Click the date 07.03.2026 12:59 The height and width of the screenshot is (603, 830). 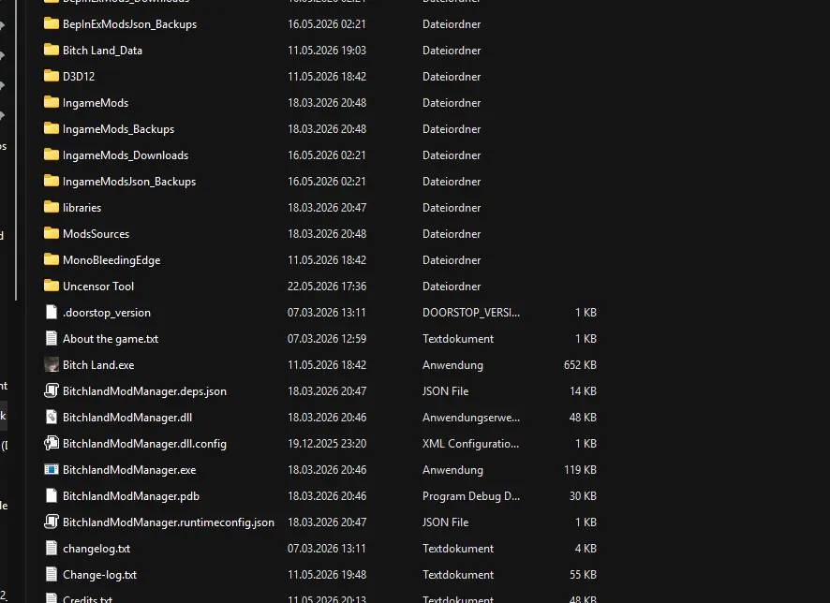(327, 339)
